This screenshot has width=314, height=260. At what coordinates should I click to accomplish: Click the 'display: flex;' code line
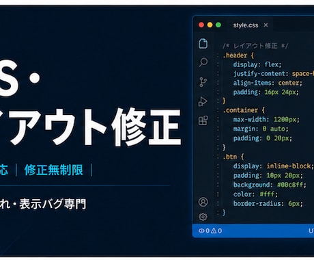point(257,64)
